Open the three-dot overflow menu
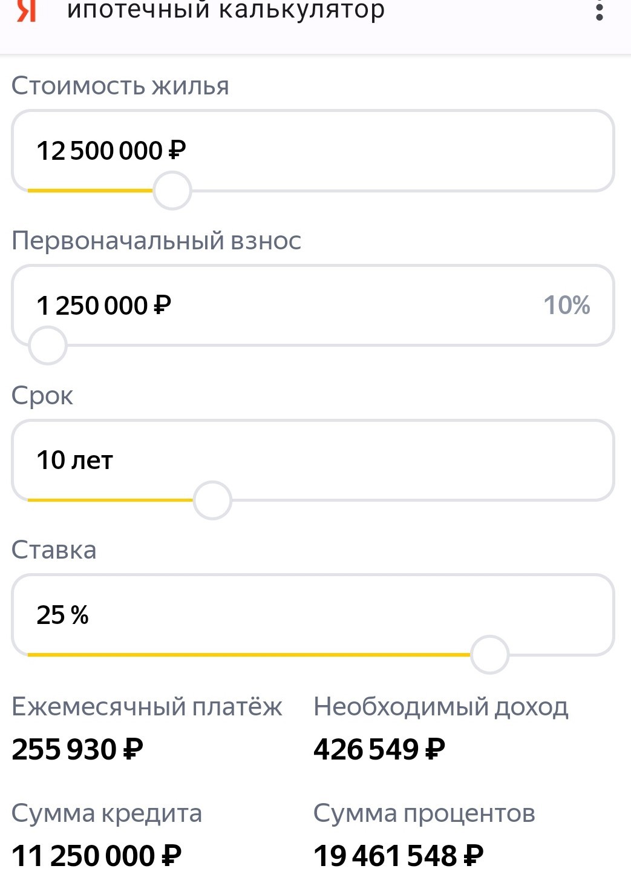 (x=599, y=10)
